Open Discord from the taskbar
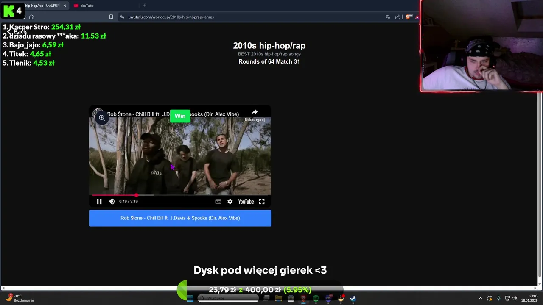Viewport: 543px width, 305px height. (328, 298)
